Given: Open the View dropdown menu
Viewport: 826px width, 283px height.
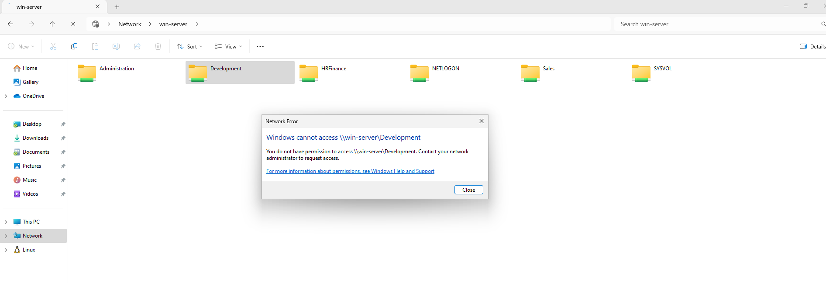Looking at the screenshot, I should point(228,47).
